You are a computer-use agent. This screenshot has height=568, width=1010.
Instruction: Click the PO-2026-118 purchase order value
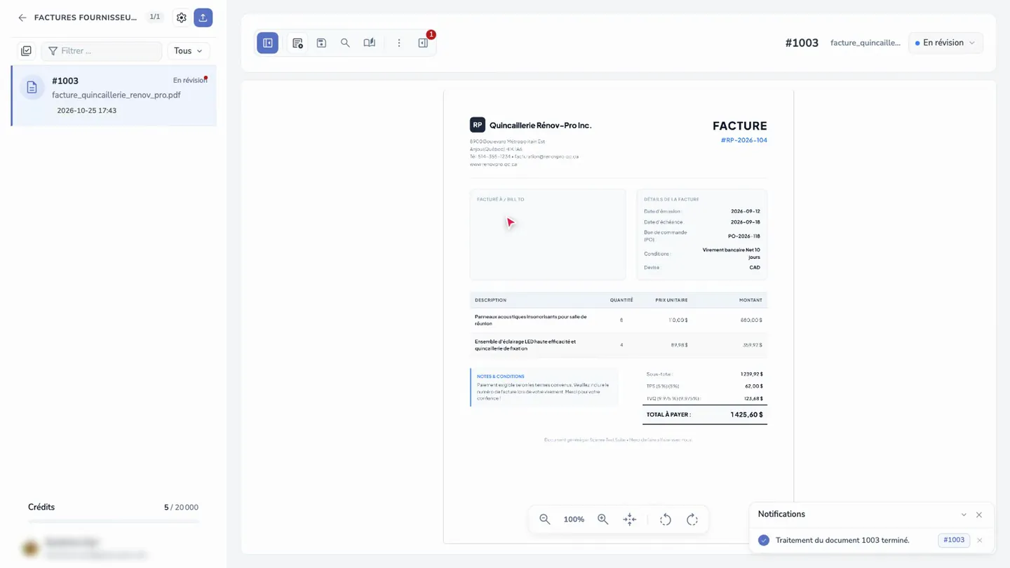(743, 236)
